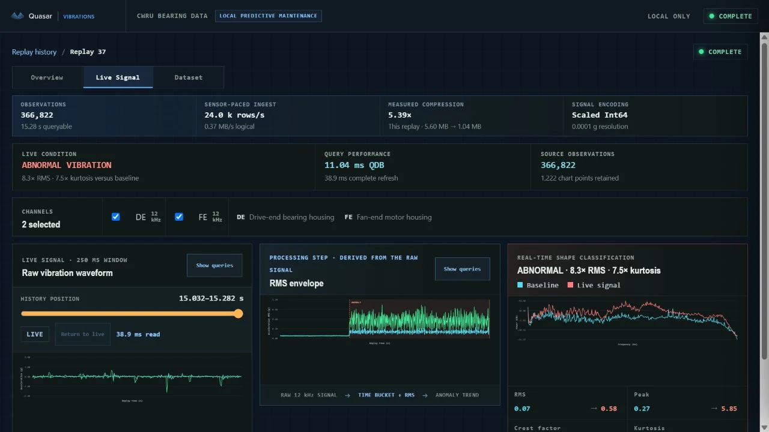
Task: Click the History position slider handle
Action: [239, 313]
